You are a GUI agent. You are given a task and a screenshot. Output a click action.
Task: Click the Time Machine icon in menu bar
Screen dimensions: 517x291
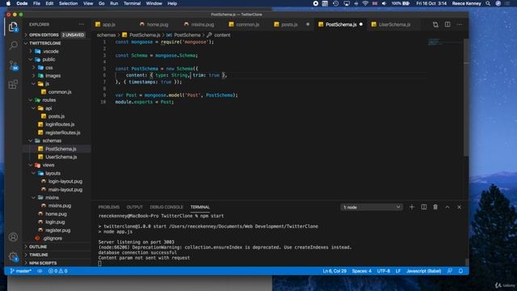point(336,3)
